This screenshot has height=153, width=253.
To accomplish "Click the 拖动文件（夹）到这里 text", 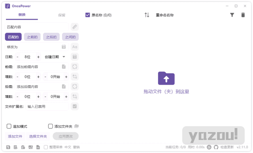I will click(166, 91).
